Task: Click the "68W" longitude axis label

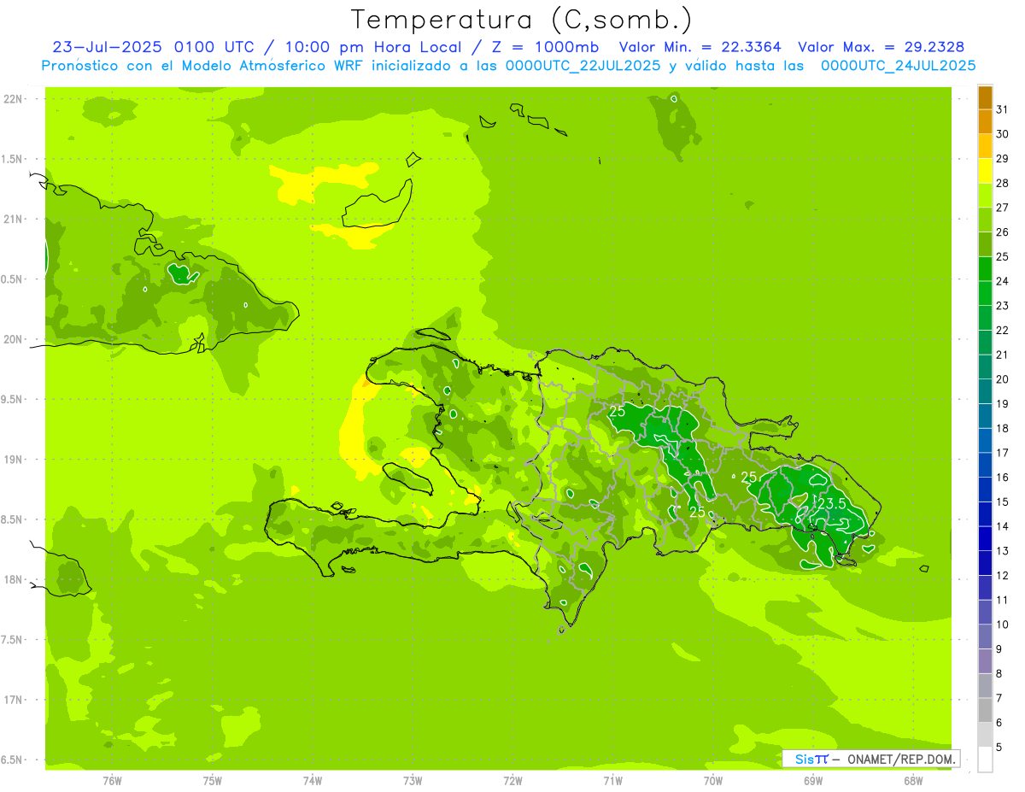Action: pos(913,782)
